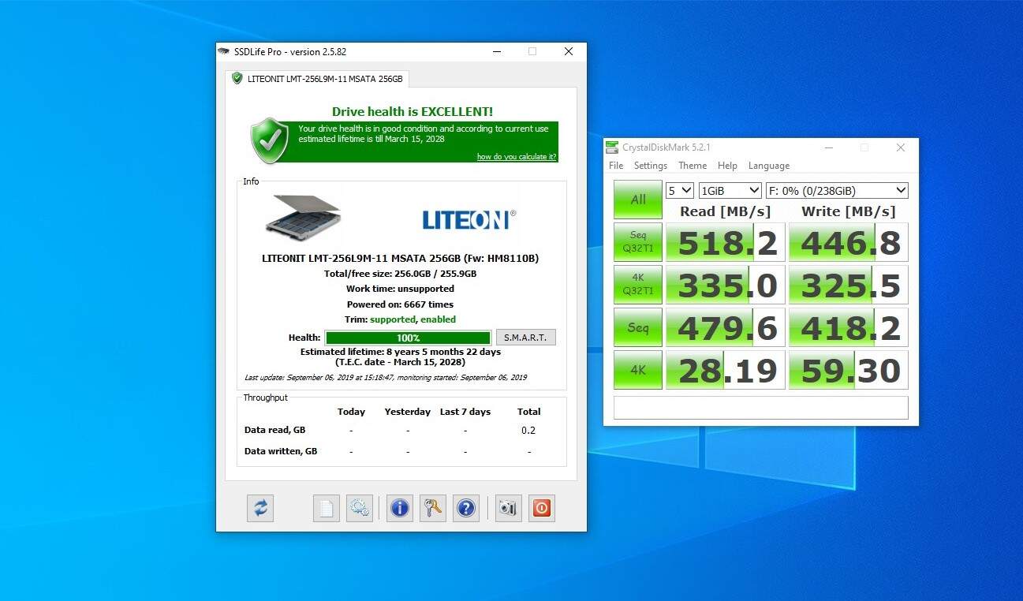Run all benchmarks with the All button
The height and width of the screenshot is (601, 1023).
coord(638,200)
